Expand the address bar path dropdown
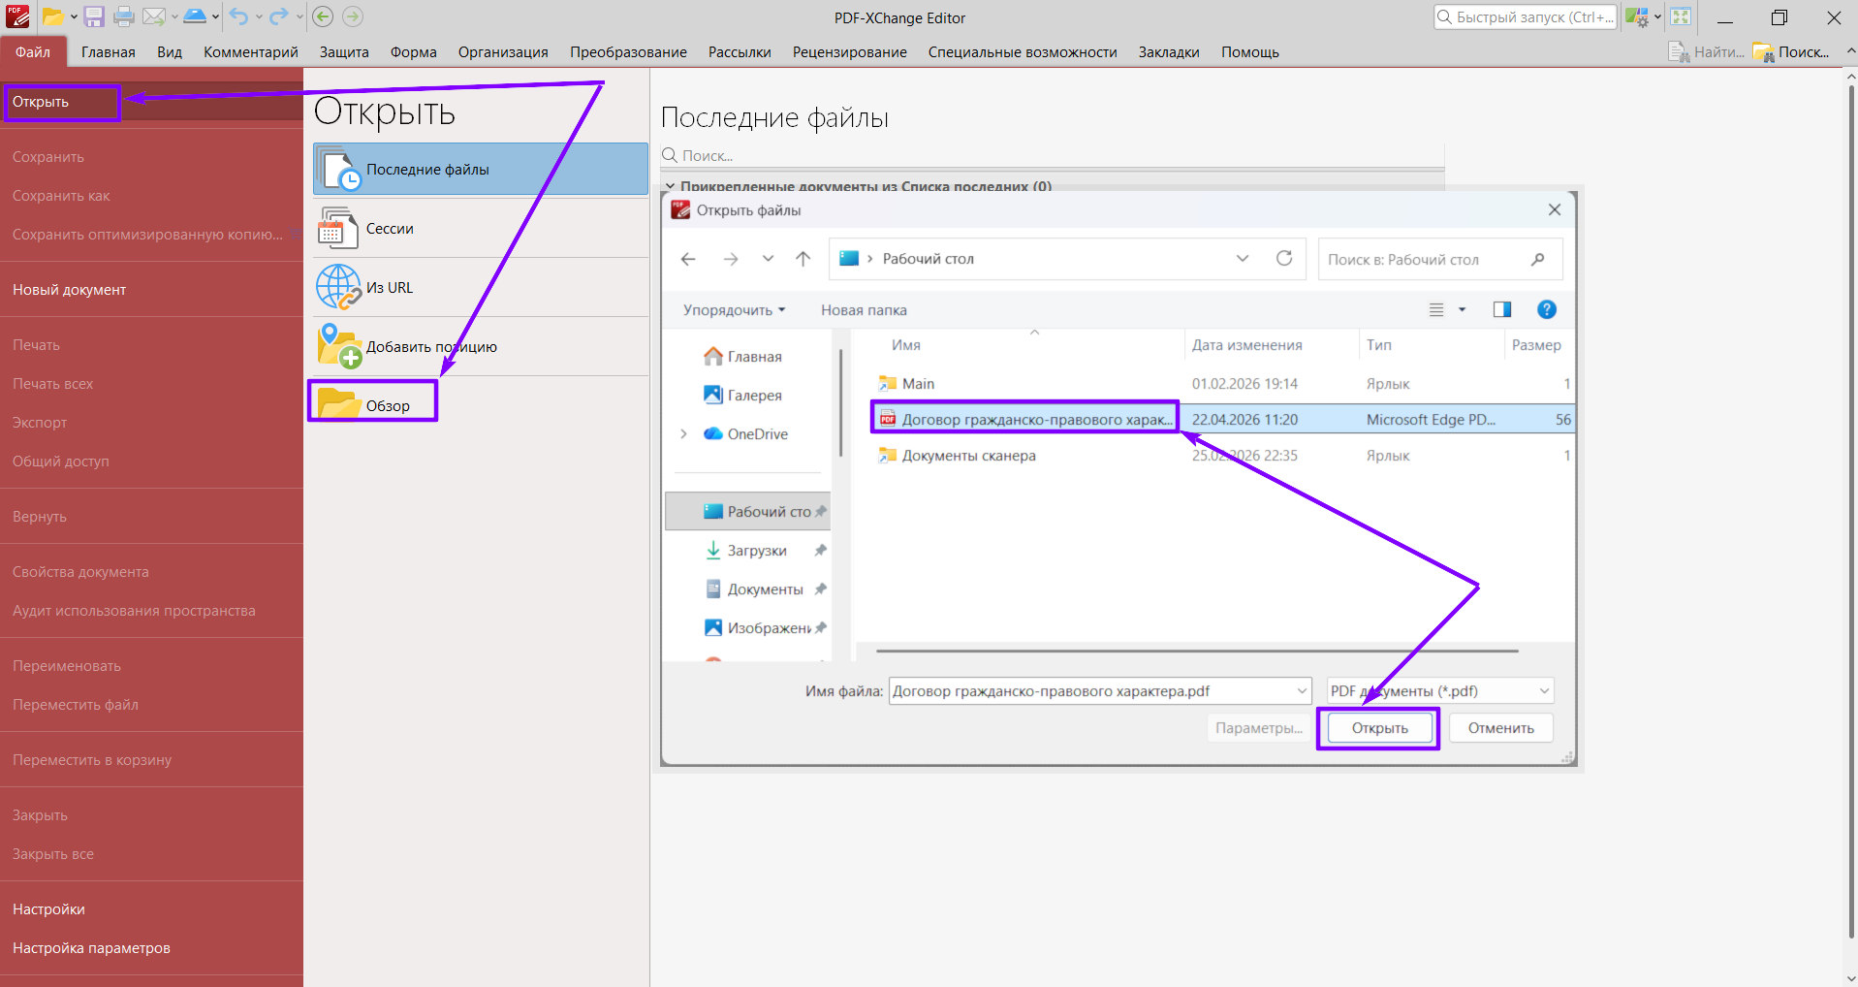 tap(1243, 258)
